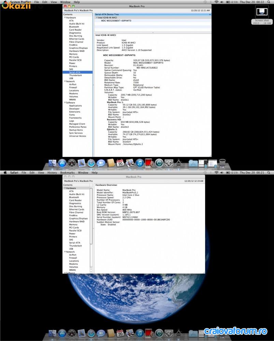The image size is (274, 341).
Task: Select Universal Access in the sidebar
Action: point(78,136)
